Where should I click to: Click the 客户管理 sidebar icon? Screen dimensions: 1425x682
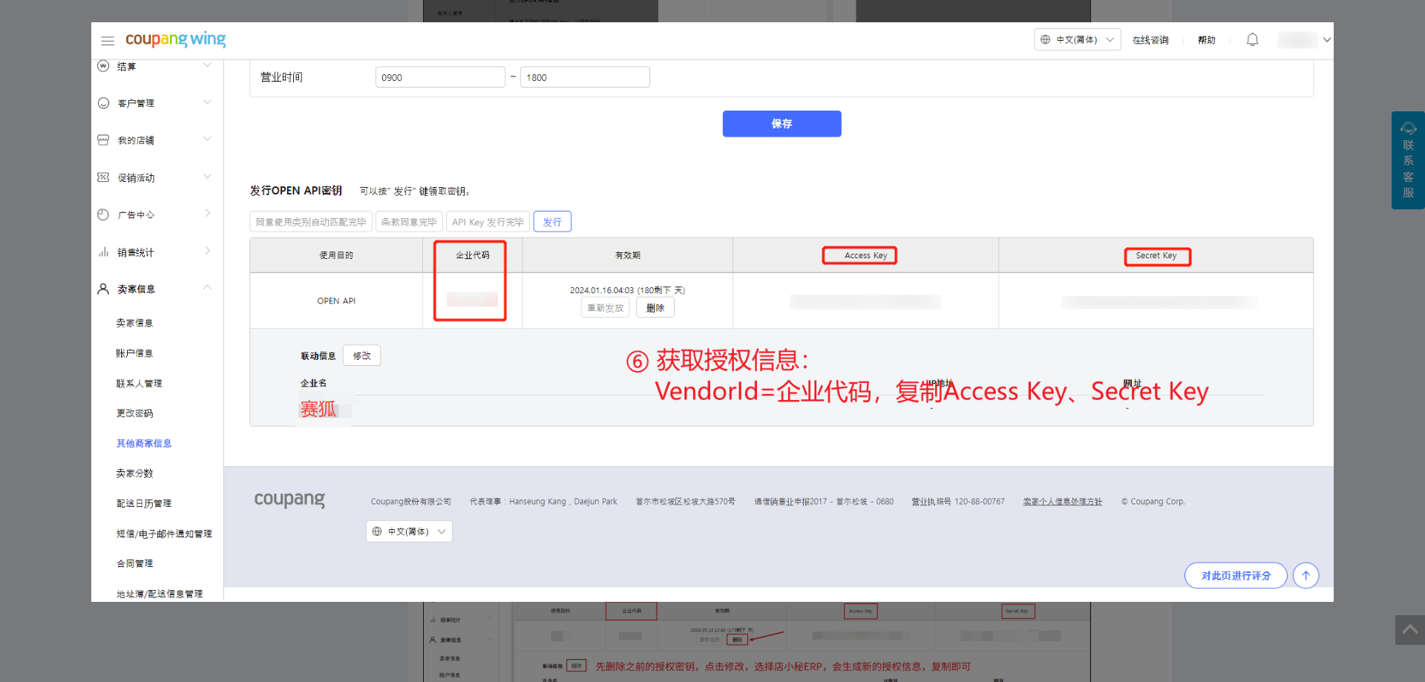(x=104, y=103)
